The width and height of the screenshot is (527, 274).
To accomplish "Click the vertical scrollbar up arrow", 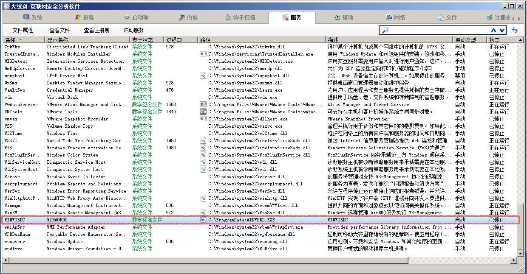I will pyautogui.click(x=521, y=39).
